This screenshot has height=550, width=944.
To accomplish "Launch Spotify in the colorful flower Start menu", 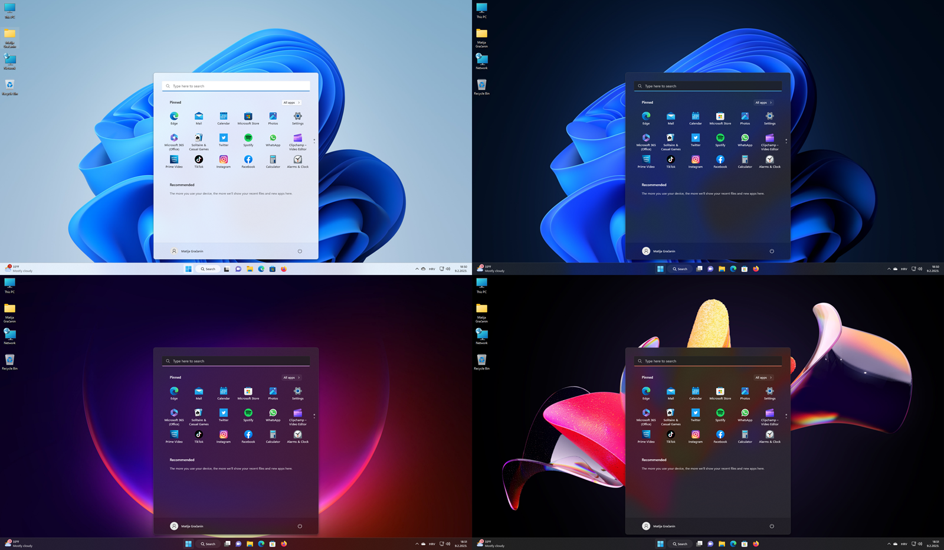I will (720, 415).
